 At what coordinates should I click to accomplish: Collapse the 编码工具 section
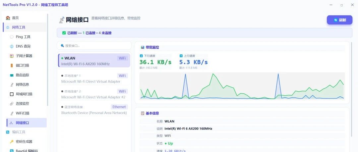pos(25,132)
